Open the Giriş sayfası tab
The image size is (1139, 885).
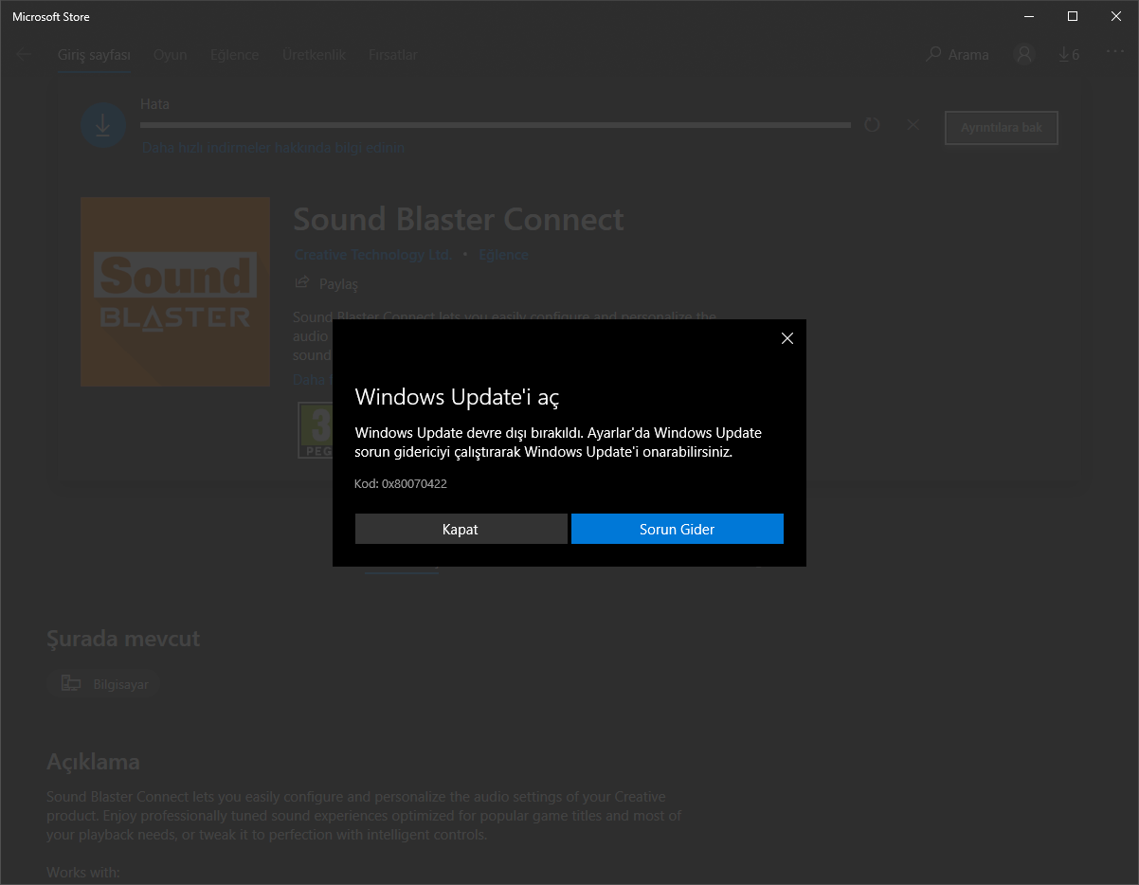tap(94, 55)
